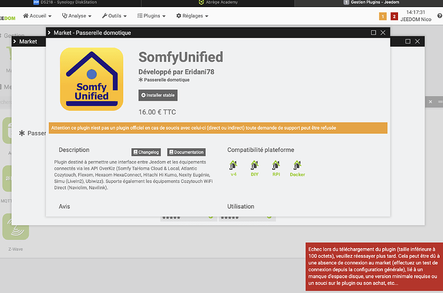Open the plugin Documentation
443x293 pixels.
coord(186,152)
